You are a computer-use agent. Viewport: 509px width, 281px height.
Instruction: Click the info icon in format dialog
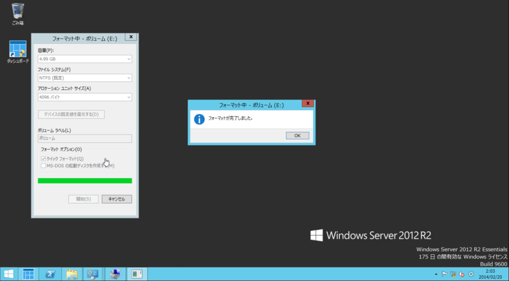[199, 119]
